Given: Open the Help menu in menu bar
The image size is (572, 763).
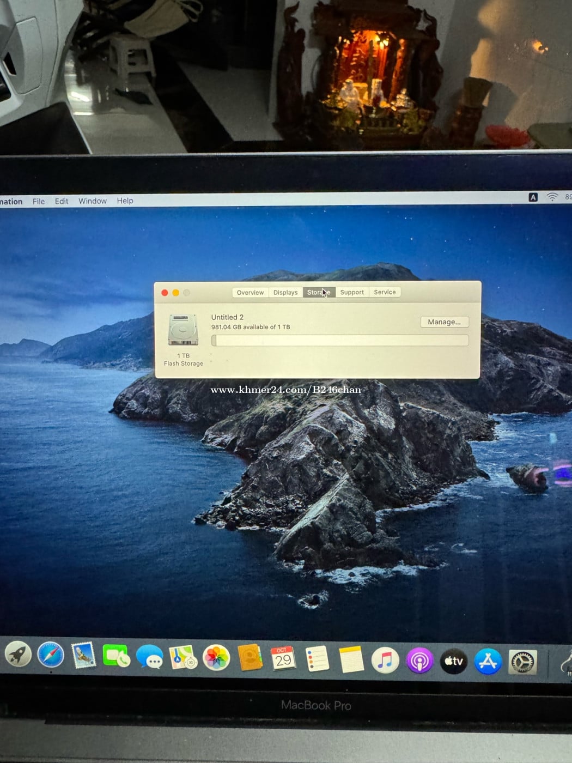Looking at the screenshot, I should coord(125,201).
